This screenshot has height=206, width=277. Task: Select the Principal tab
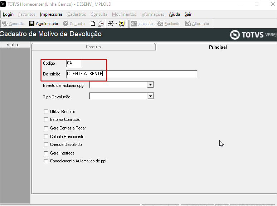click(218, 47)
